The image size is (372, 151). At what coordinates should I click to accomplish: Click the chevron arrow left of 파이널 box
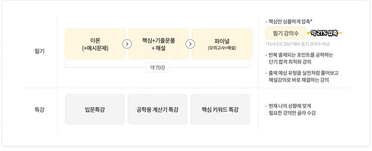(190, 44)
